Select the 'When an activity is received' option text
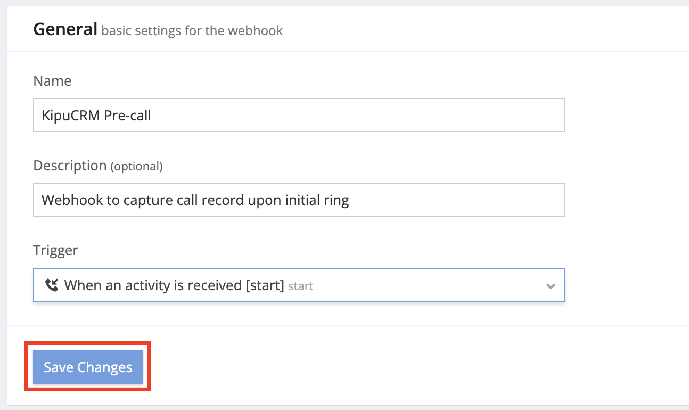Viewport: 689px width, 410px height. coord(153,285)
